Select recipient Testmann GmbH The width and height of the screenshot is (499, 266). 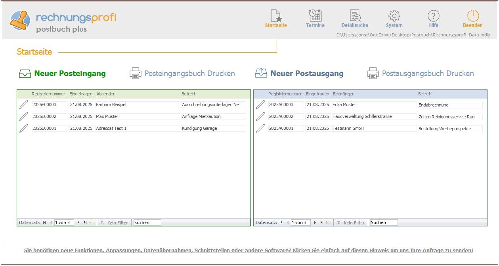(374, 128)
